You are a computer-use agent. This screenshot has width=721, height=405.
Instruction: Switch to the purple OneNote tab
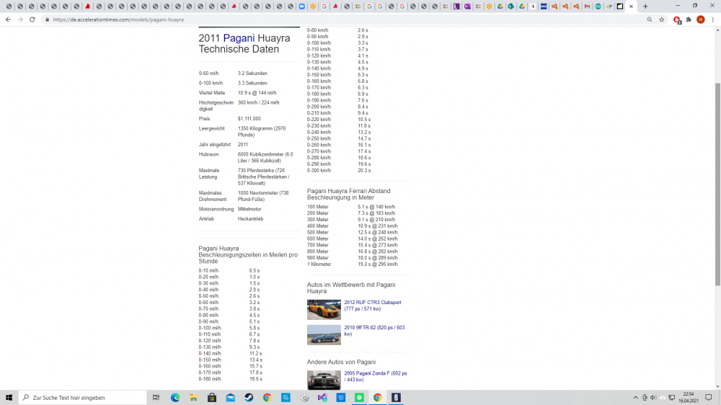point(467,6)
